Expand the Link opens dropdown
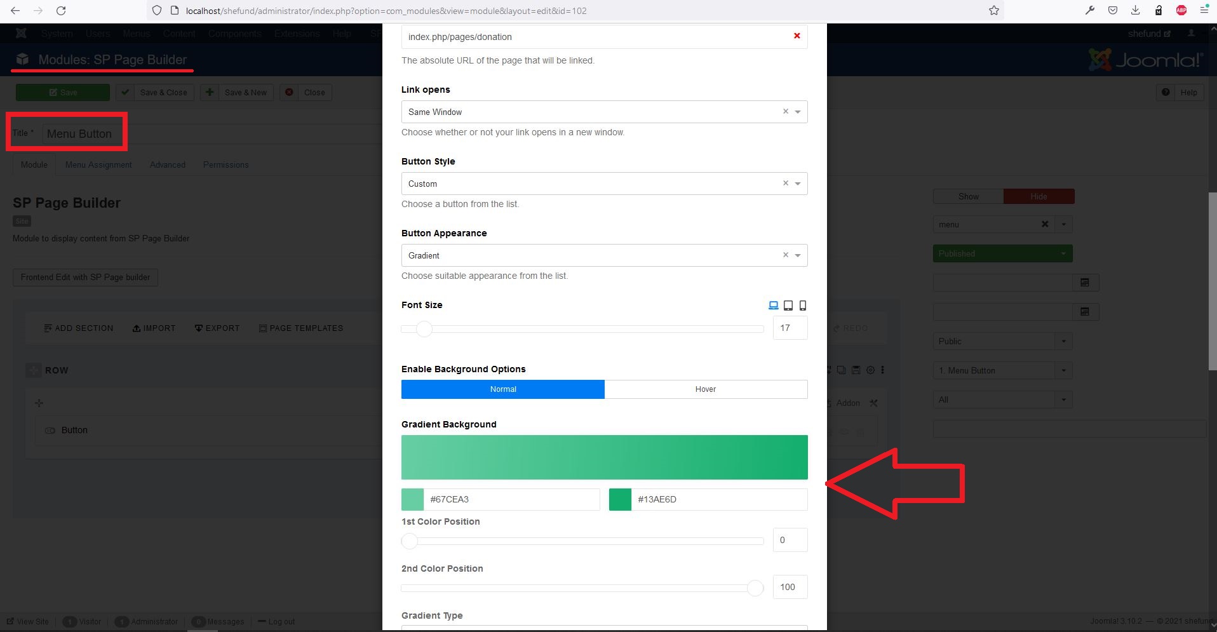This screenshot has width=1217, height=632. coord(798,112)
